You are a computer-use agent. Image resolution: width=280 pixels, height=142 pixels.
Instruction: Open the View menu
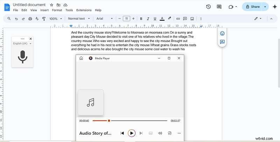point(34,10)
